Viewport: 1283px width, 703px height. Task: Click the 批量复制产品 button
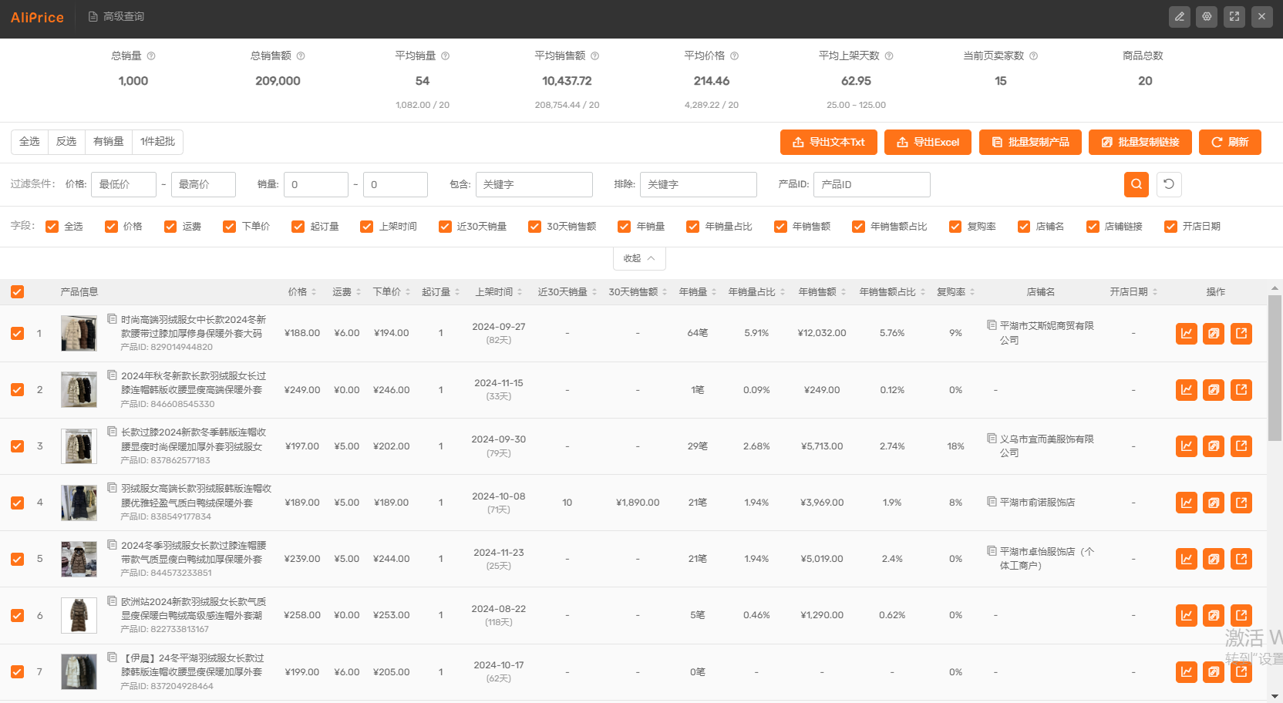coord(1030,143)
